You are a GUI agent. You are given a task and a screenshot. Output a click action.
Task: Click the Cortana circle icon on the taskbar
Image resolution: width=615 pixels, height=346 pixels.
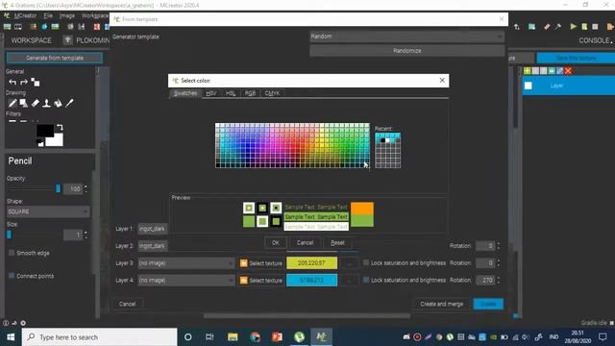tap(188, 337)
